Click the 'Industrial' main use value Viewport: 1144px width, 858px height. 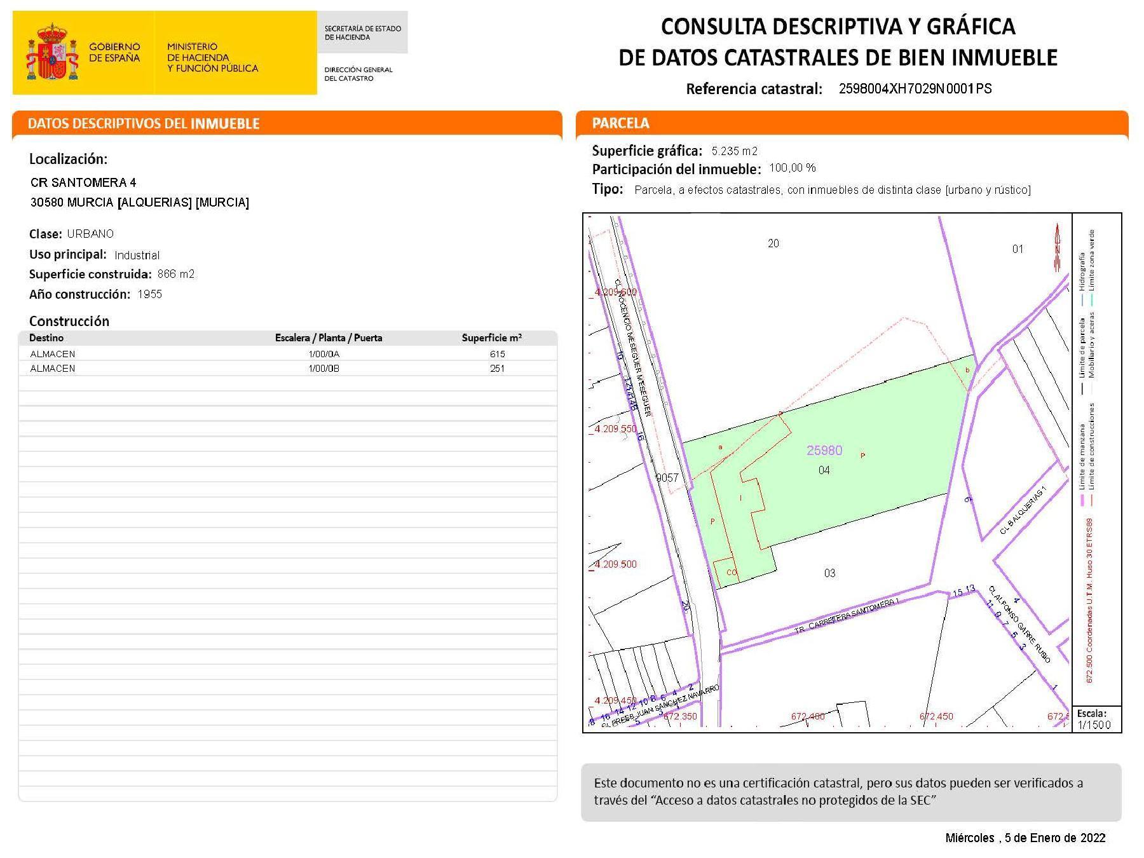click(x=137, y=255)
